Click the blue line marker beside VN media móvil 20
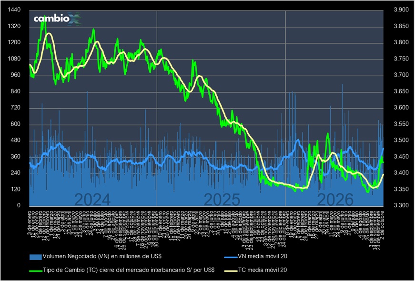The image size is (415, 281). (x=231, y=257)
